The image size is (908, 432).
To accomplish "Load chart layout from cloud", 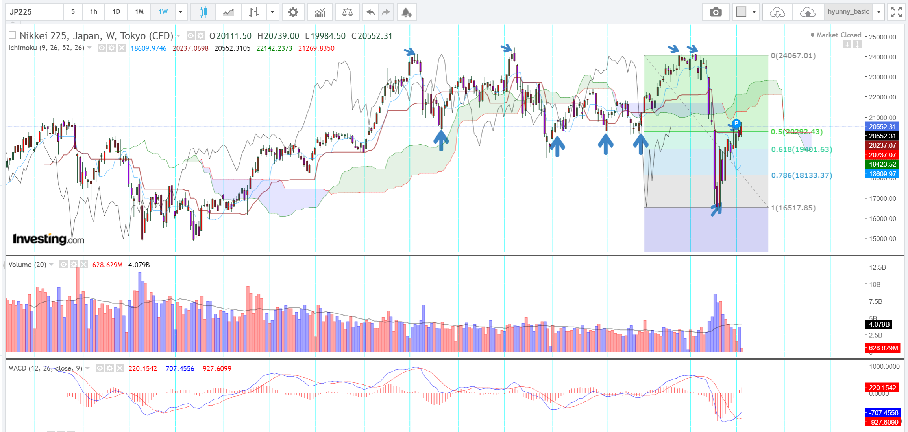I will pos(777,12).
